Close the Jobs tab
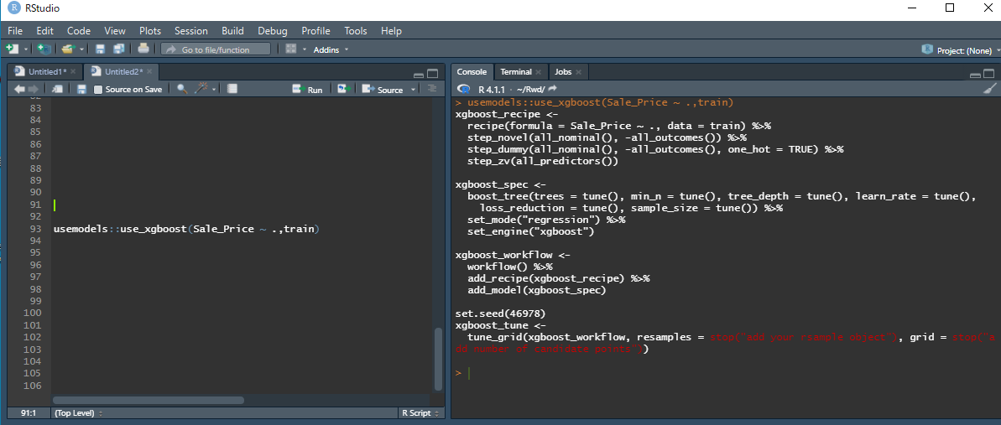The image size is (1001, 425). tap(578, 72)
